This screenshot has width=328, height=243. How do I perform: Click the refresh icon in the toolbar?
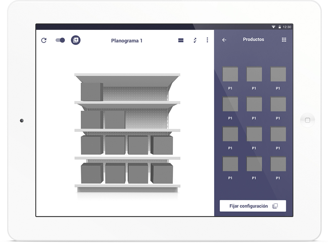click(44, 40)
